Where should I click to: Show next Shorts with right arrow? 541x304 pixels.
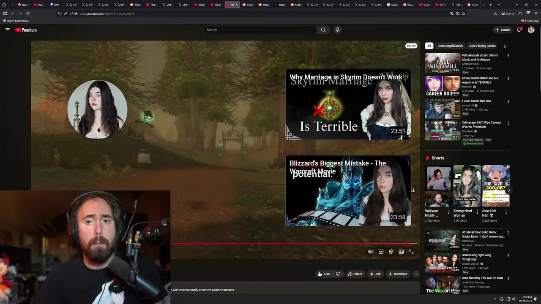[x=508, y=190]
